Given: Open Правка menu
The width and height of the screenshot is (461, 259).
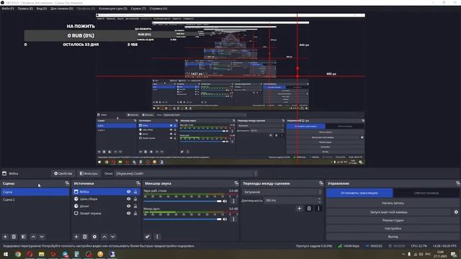Looking at the screenshot, I should click(25, 9).
